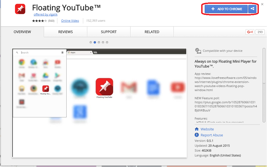Screen dimensions: 267x167
Task: Go to the Related tab
Action: 152,32
